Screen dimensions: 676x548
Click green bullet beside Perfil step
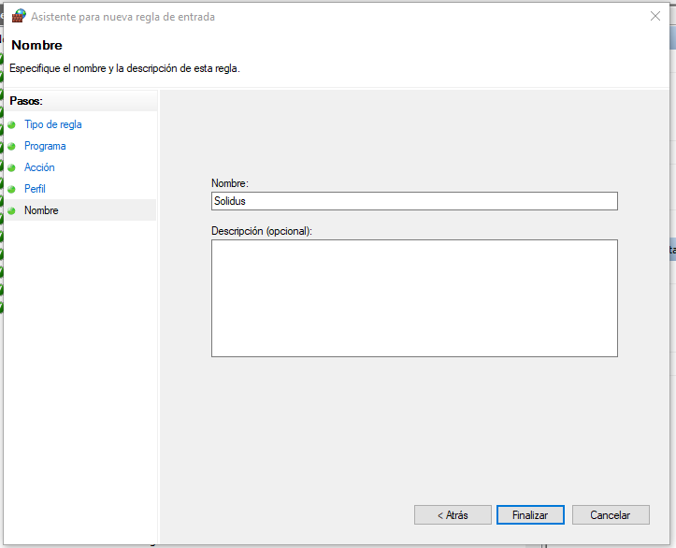[x=12, y=189]
